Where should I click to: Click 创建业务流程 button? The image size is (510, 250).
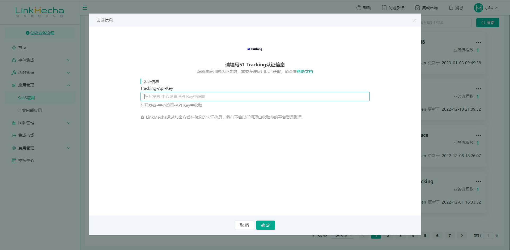pos(40,33)
